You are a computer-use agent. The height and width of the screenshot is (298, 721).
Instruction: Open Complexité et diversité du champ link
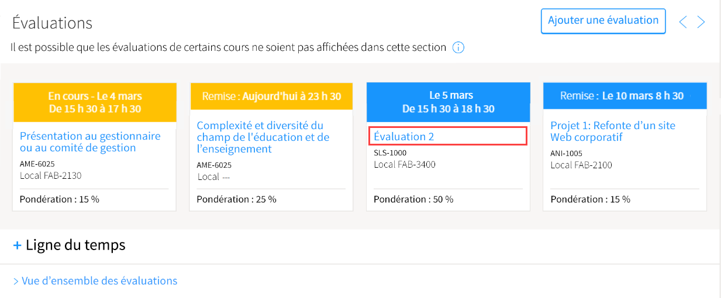tap(263, 137)
